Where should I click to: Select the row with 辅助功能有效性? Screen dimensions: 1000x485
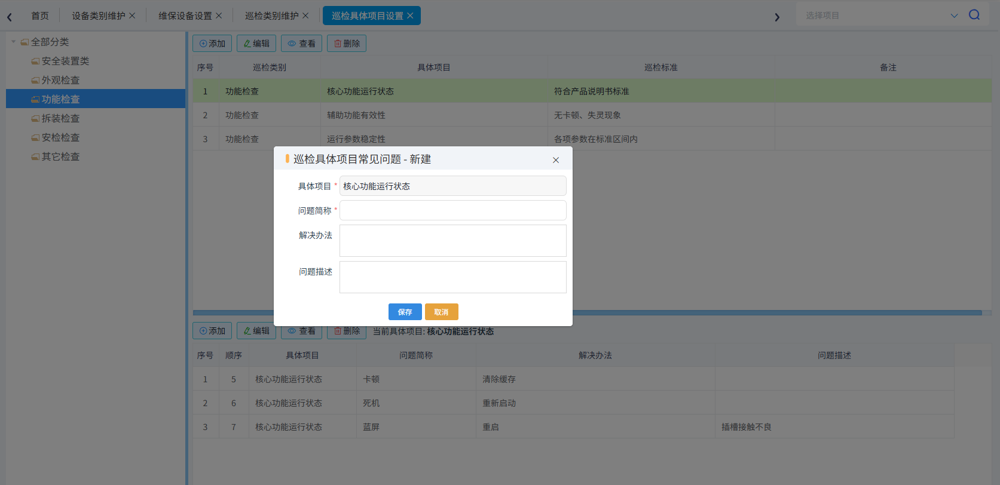pyautogui.click(x=592, y=115)
